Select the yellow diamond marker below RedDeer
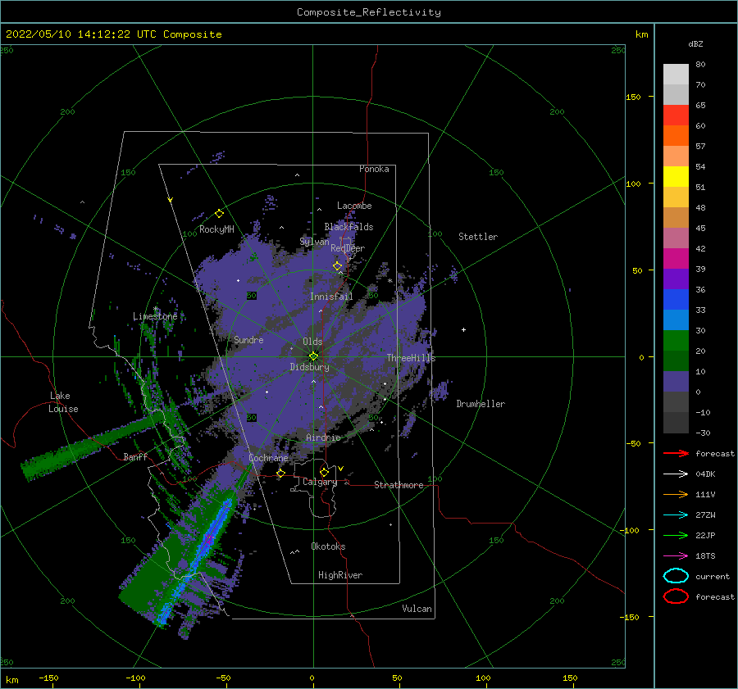Image resolution: width=738 pixels, height=689 pixels. 338,266
